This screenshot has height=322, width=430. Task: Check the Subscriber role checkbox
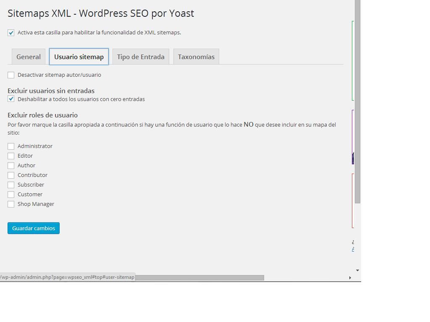pos(11,185)
